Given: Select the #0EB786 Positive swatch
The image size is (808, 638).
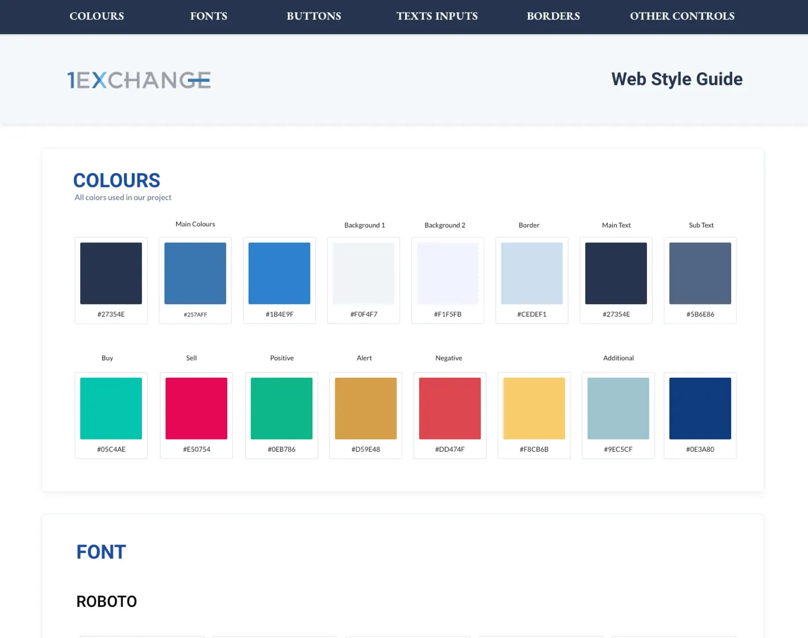Looking at the screenshot, I should click(x=282, y=408).
